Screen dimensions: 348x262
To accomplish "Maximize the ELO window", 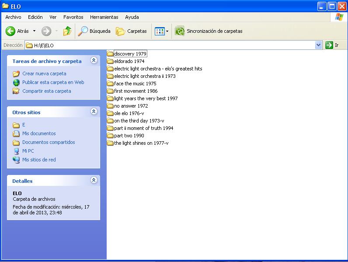I will pos(332,7).
